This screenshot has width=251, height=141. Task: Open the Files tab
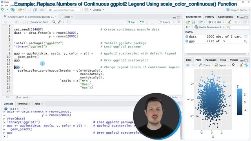189,60
